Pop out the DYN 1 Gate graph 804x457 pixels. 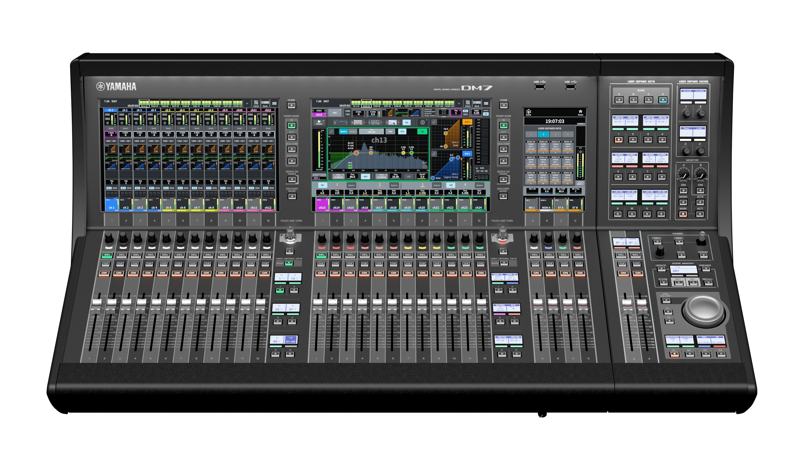[434, 122]
